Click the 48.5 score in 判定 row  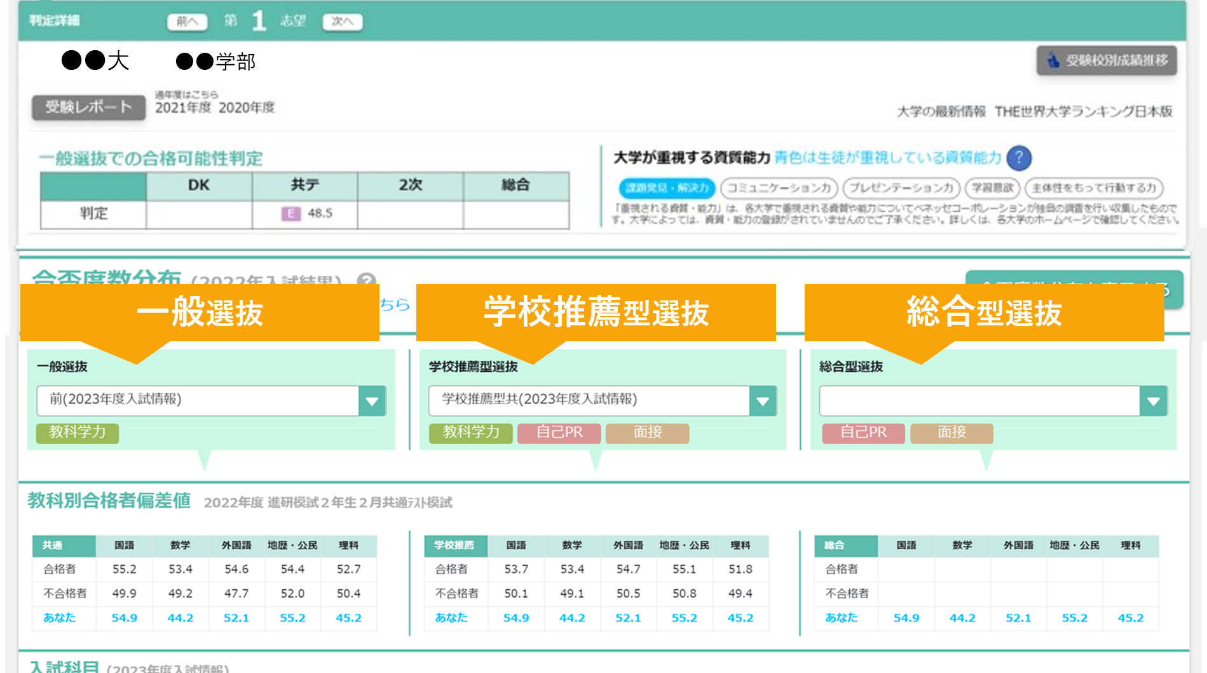pyautogui.click(x=320, y=214)
